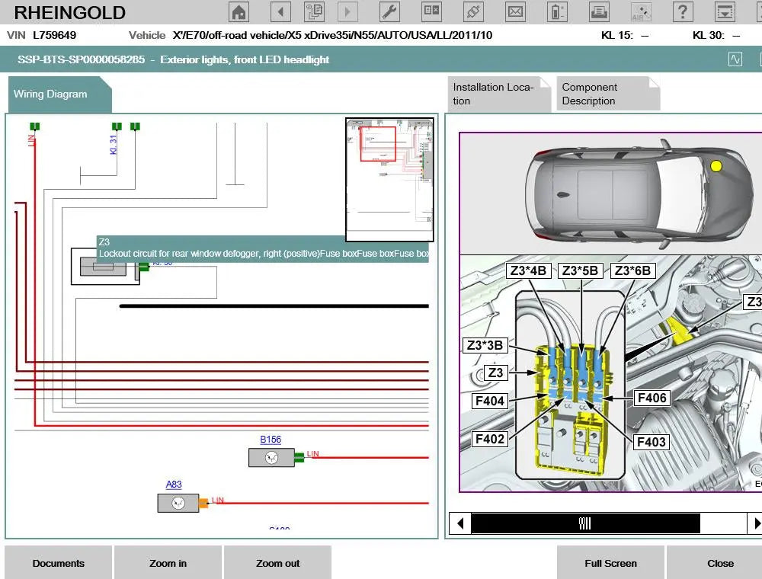The width and height of the screenshot is (762, 579).
Task: Click the oscilloscope waveform icon
Action: pos(735,59)
